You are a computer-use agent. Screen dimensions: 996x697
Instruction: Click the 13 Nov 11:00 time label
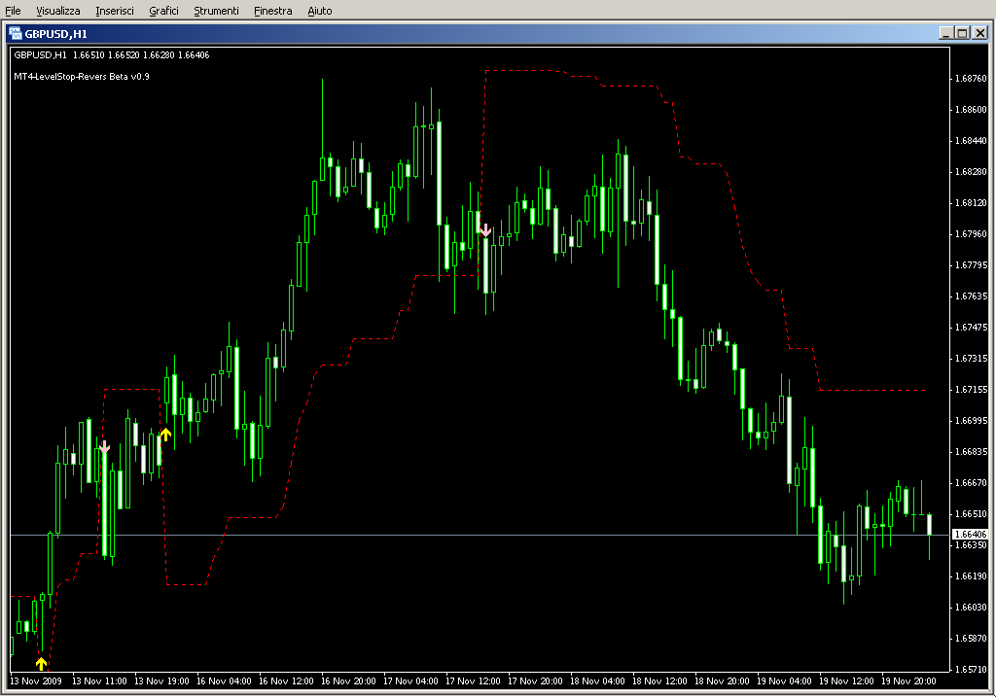[99, 681]
